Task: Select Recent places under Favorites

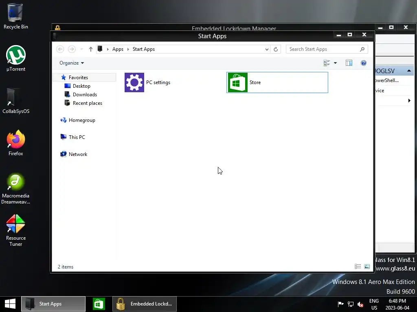Action: [x=88, y=103]
